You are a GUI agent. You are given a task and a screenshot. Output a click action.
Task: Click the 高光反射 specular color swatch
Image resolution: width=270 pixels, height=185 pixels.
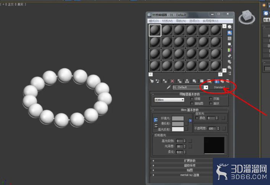pos(178,129)
